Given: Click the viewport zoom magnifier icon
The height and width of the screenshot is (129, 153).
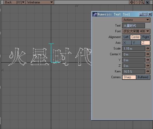Looking at the screenshot, I should [x=142, y=2].
